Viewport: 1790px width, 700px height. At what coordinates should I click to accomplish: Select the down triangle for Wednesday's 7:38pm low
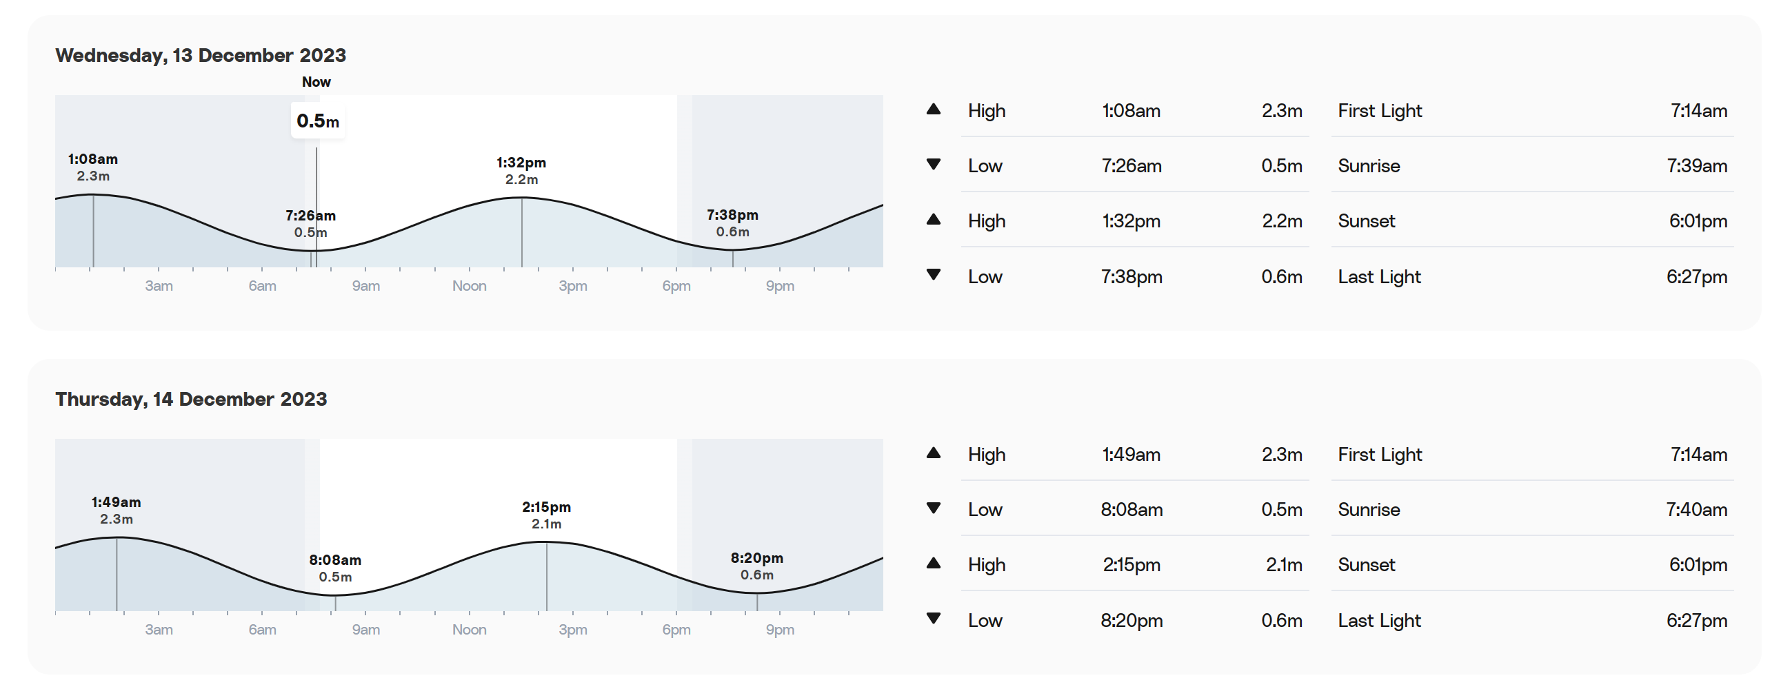pos(933,275)
